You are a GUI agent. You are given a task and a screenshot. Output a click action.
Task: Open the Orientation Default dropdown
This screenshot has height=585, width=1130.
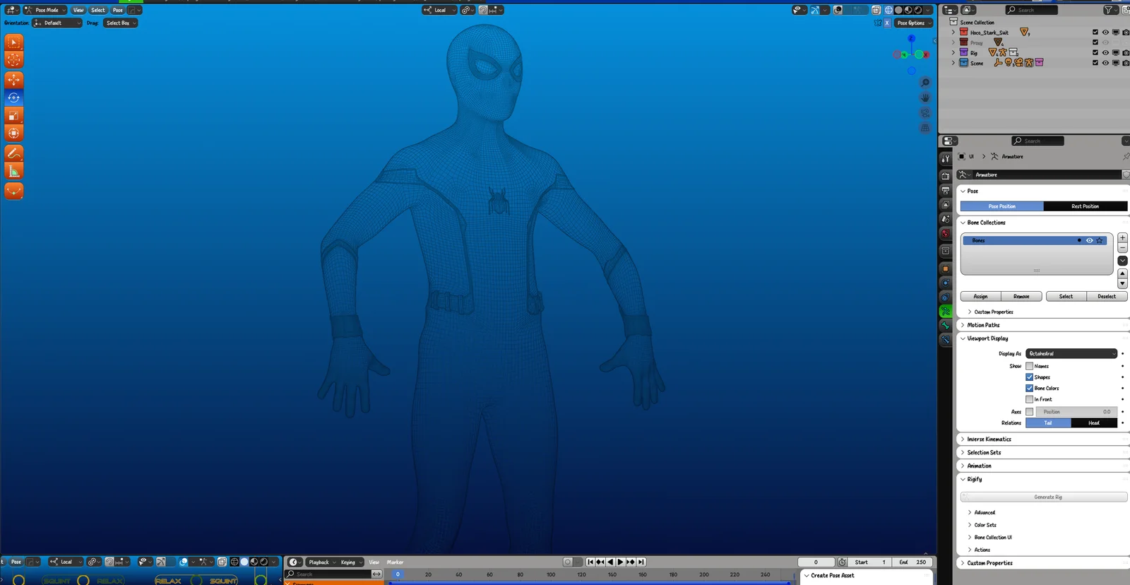click(57, 23)
